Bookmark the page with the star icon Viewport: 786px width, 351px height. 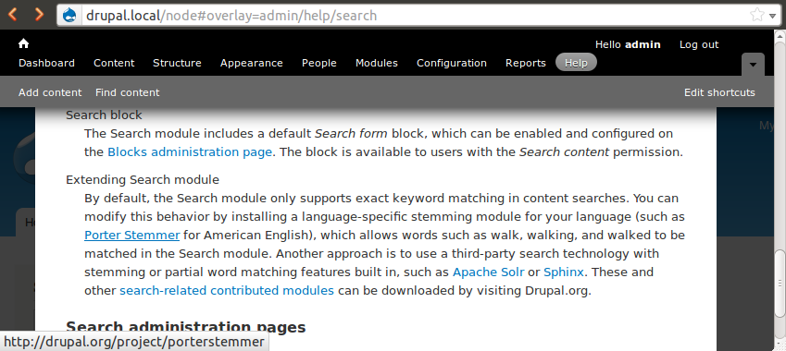coord(757,15)
